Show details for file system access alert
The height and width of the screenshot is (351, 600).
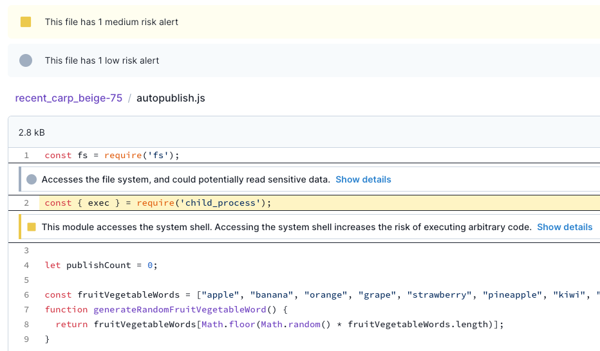[363, 179]
